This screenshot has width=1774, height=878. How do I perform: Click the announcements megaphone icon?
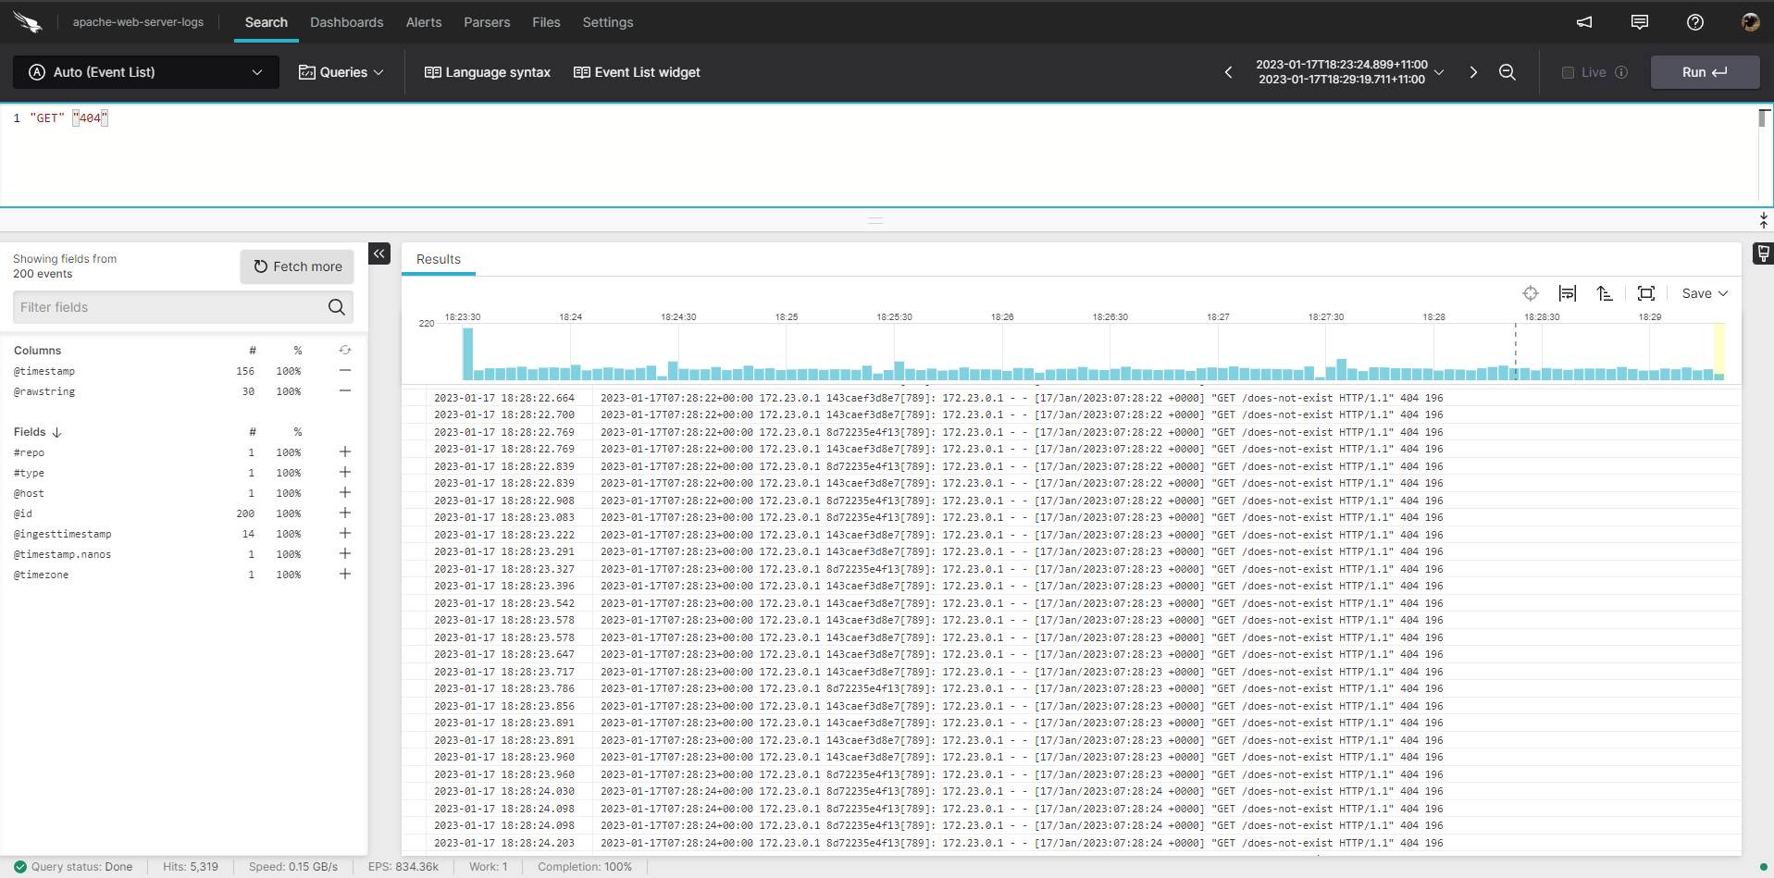coord(1584,22)
